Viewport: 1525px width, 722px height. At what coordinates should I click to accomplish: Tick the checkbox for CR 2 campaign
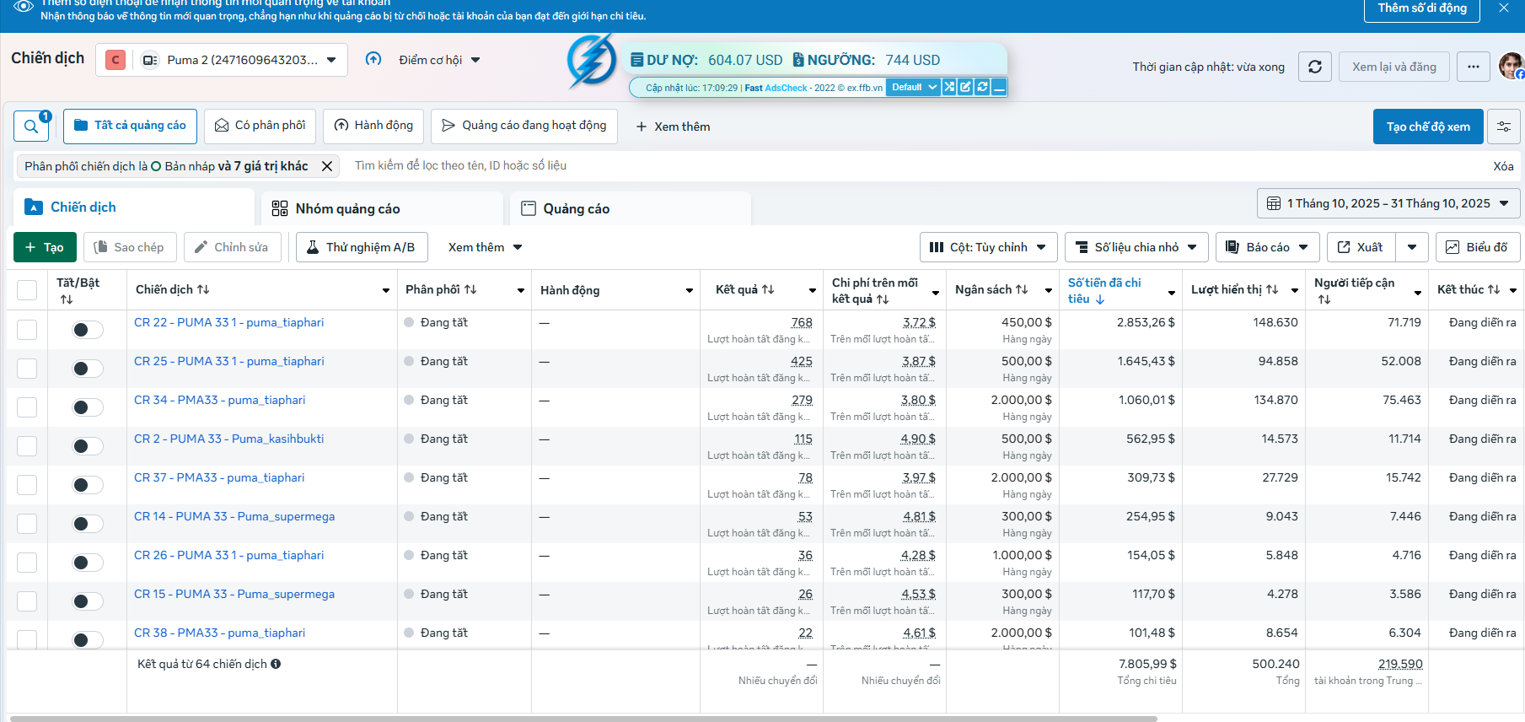pos(27,445)
